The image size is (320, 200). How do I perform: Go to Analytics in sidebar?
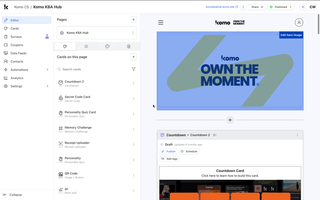(17, 78)
